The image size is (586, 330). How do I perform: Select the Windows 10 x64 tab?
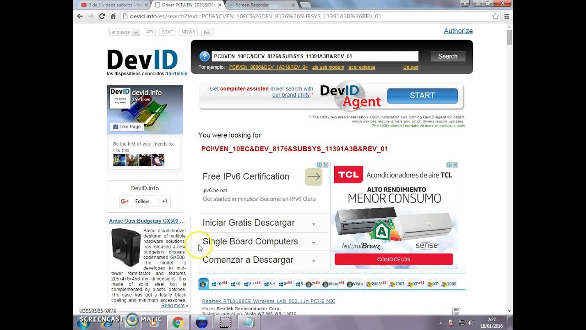(219, 284)
